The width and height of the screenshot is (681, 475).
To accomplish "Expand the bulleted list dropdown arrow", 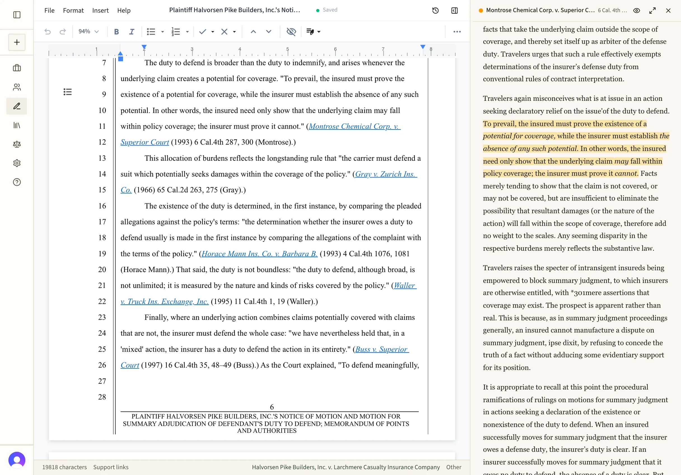I will 162,31.
